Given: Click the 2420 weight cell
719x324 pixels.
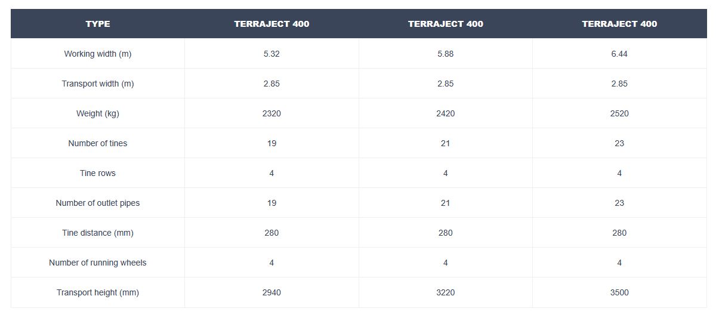Looking at the screenshot, I should point(445,113).
